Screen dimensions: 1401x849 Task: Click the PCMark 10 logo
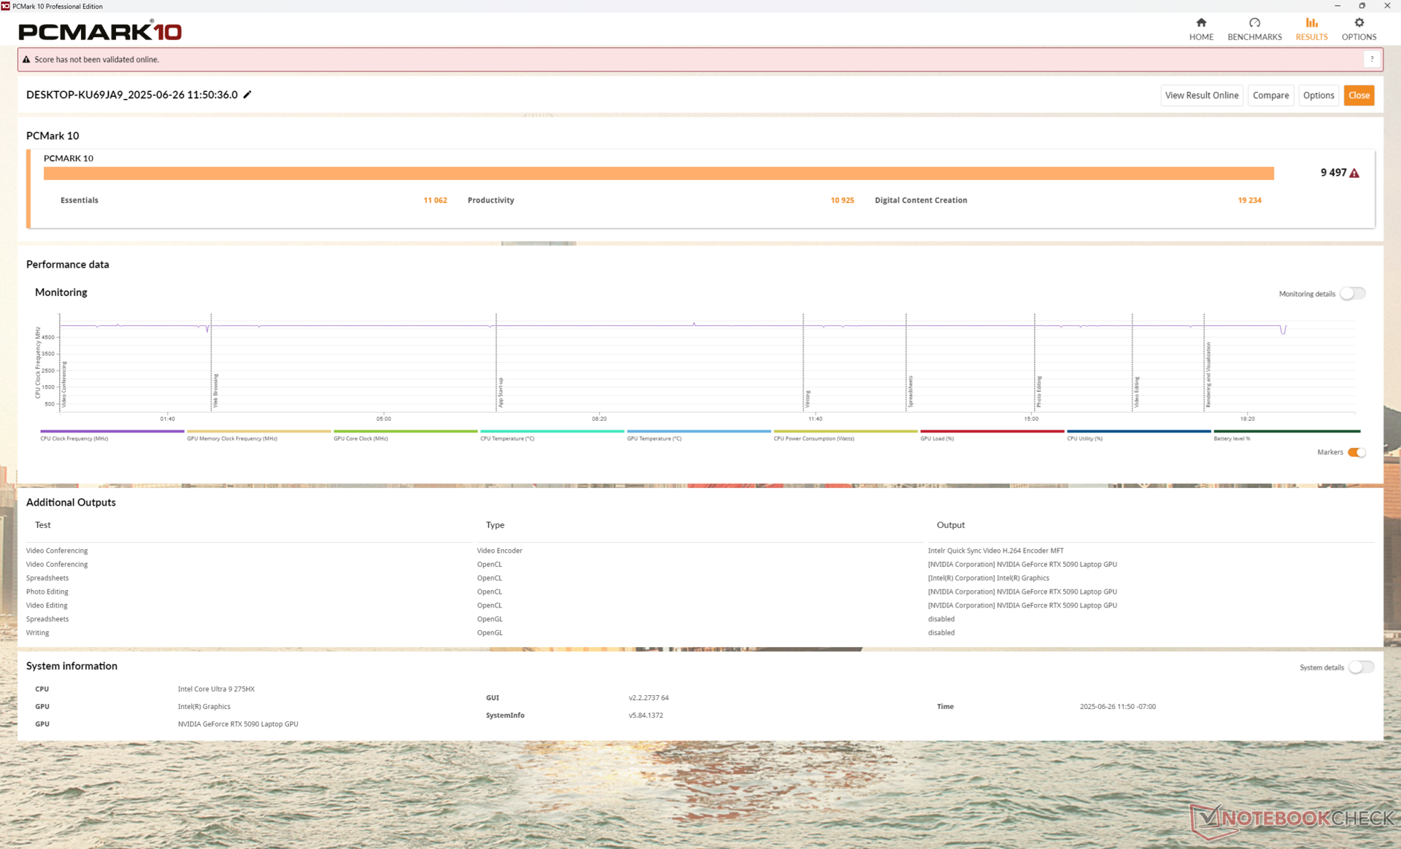[100, 31]
